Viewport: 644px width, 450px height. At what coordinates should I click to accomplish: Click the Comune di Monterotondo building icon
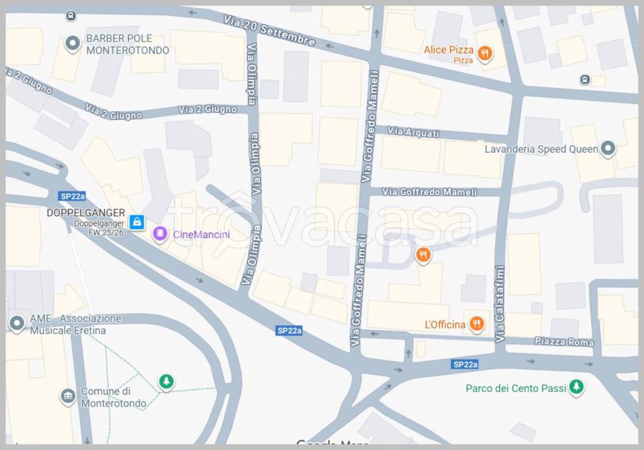[x=68, y=396]
